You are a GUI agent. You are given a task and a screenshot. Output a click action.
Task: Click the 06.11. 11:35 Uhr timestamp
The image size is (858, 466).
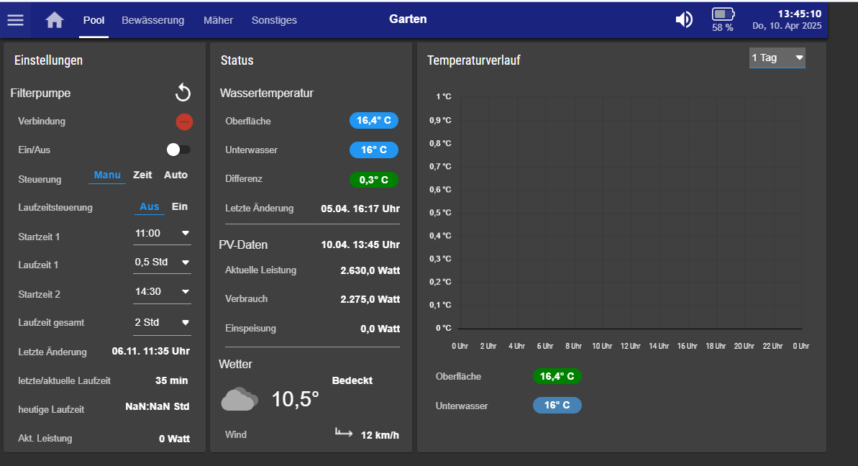pyautogui.click(x=151, y=351)
